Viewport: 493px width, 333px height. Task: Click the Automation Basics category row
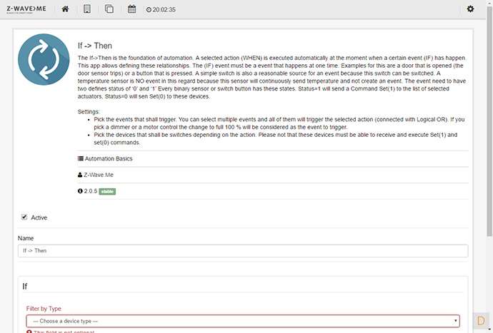click(273, 159)
